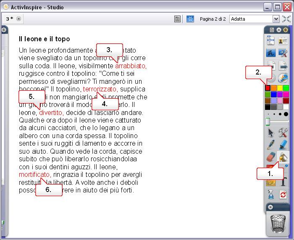Screen dimensions: 294x240
Task: Toggle the page browser icon in top bar
Action: (177, 19)
